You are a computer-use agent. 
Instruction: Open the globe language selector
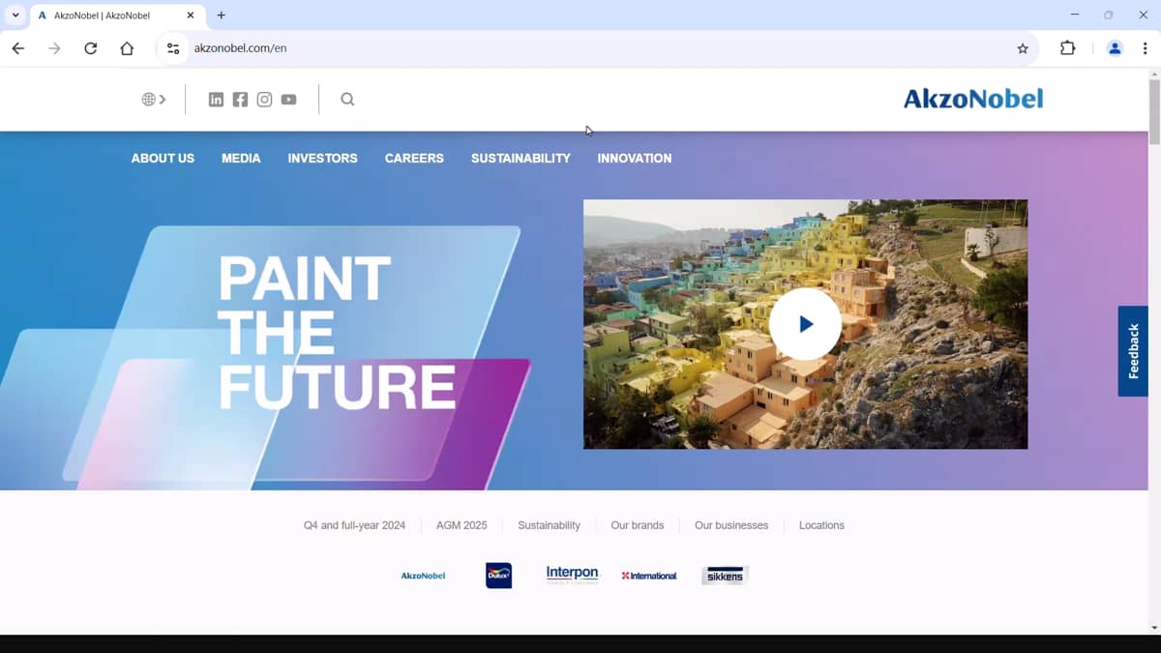pyautogui.click(x=154, y=99)
